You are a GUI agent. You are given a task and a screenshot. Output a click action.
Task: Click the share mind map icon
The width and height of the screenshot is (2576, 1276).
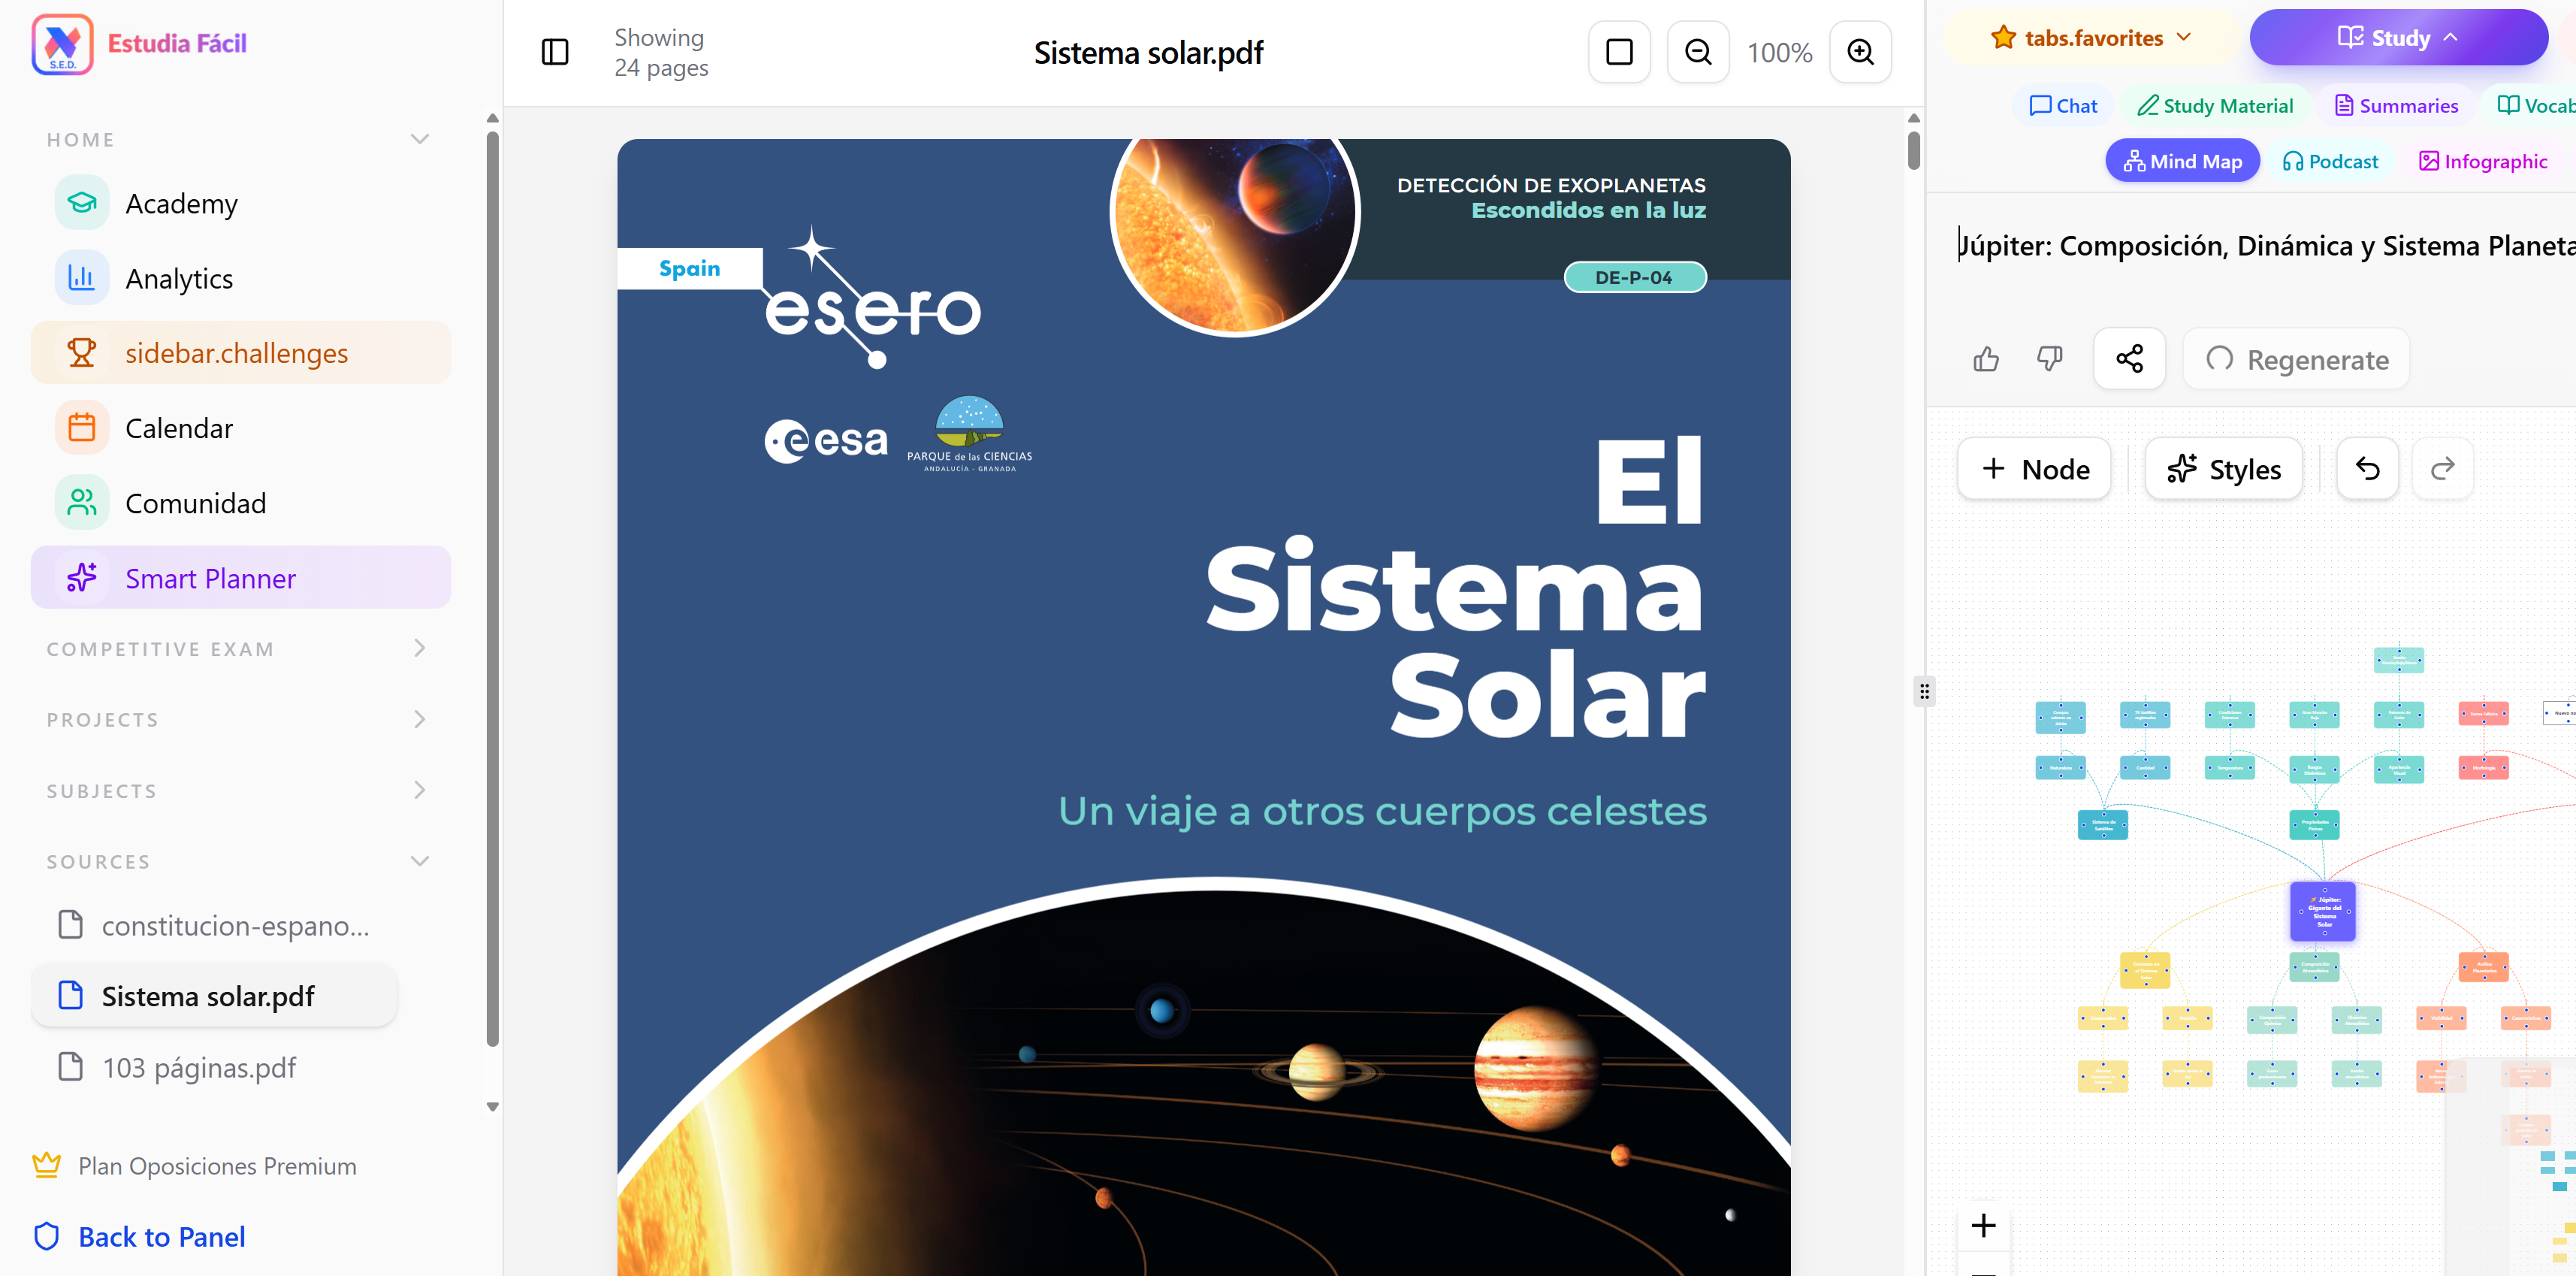click(x=2129, y=359)
